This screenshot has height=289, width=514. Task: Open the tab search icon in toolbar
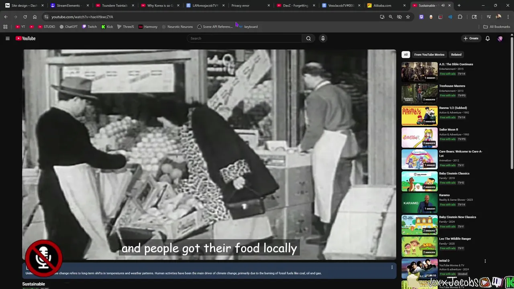pyautogui.click(x=474, y=17)
